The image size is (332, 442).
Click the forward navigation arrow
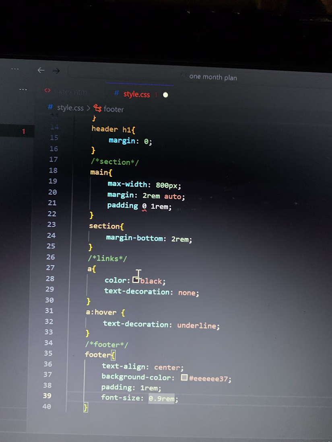(56, 71)
